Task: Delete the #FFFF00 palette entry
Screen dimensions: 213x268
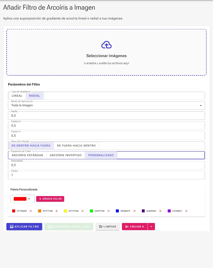Action: 83,211
